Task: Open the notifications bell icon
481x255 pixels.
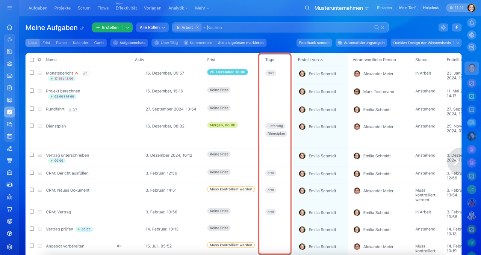Action: (472, 23)
